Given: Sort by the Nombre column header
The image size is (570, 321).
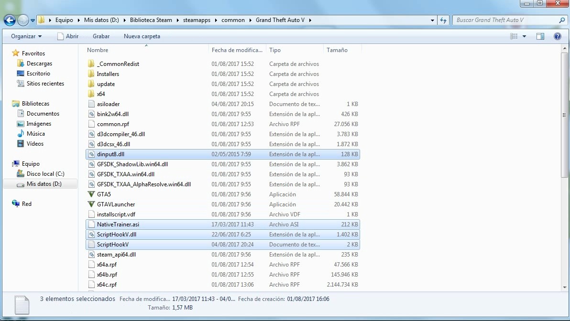Looking at the screenshot, I should pyautogui.click(x=146, y=50).
